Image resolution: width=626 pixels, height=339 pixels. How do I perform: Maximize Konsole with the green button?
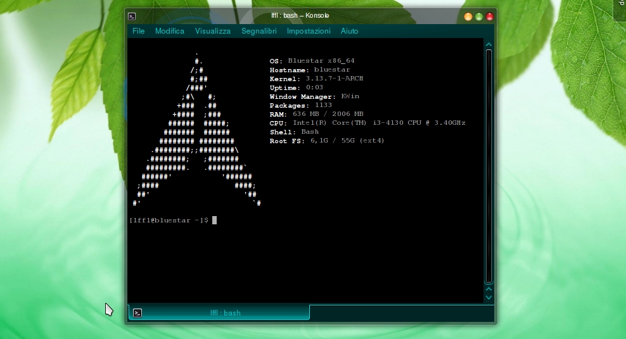[479, 16]
